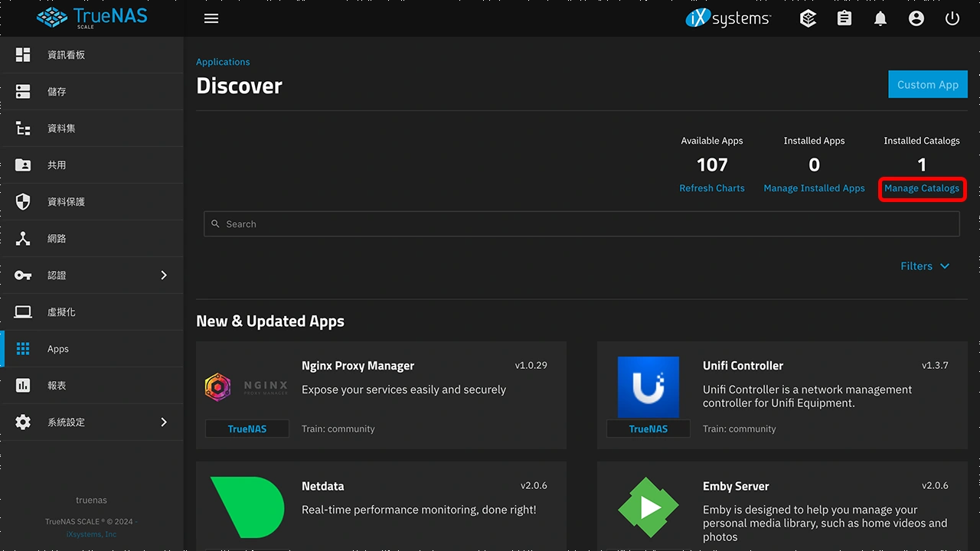Expand the 系統設定 submenu chevron
980x551 pixels.
(164, 422)
